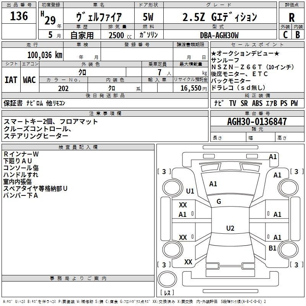The image size is (306, 306).
Task: Select inspector note コンソール傷
Action: coord(21,168)
